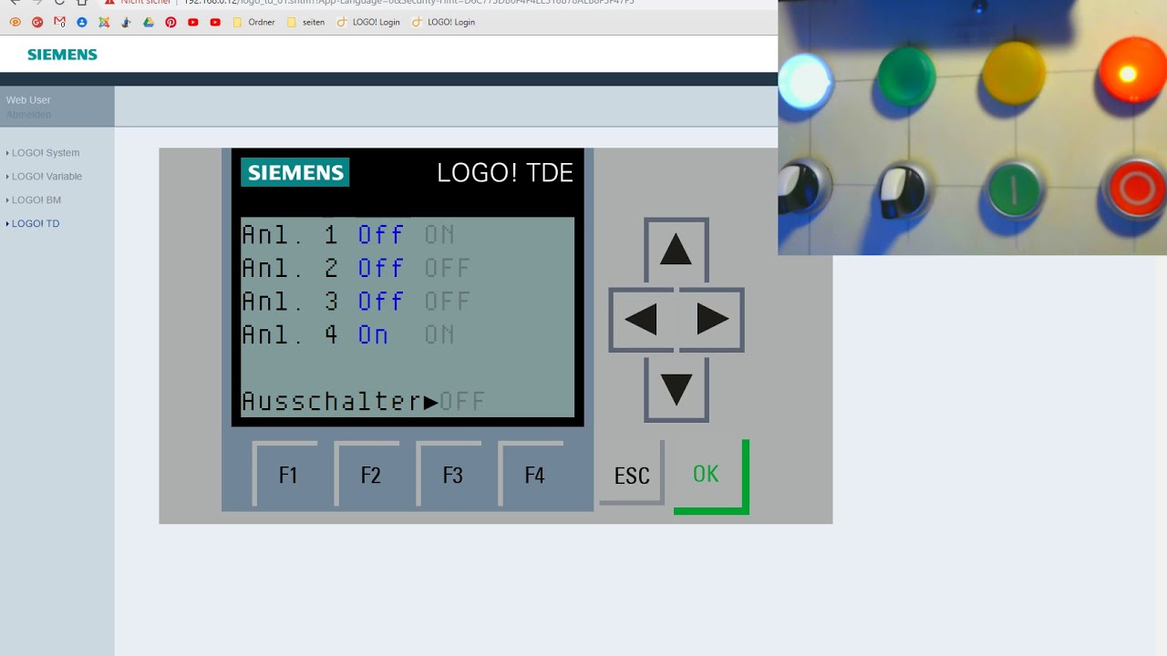
Task: Click the Anl. 1 label on the display
Action: 289,235
